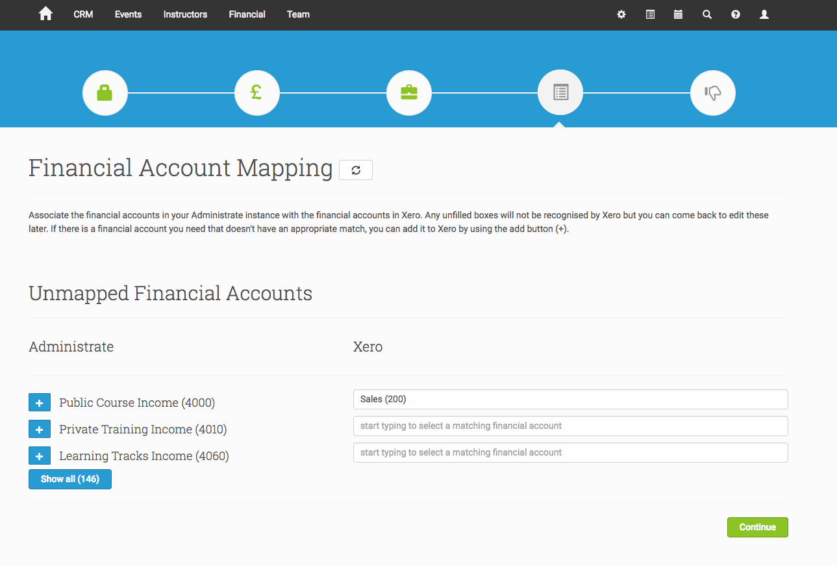
Task: Select the briefcase wizard step
Action: [x=408, y=93]
